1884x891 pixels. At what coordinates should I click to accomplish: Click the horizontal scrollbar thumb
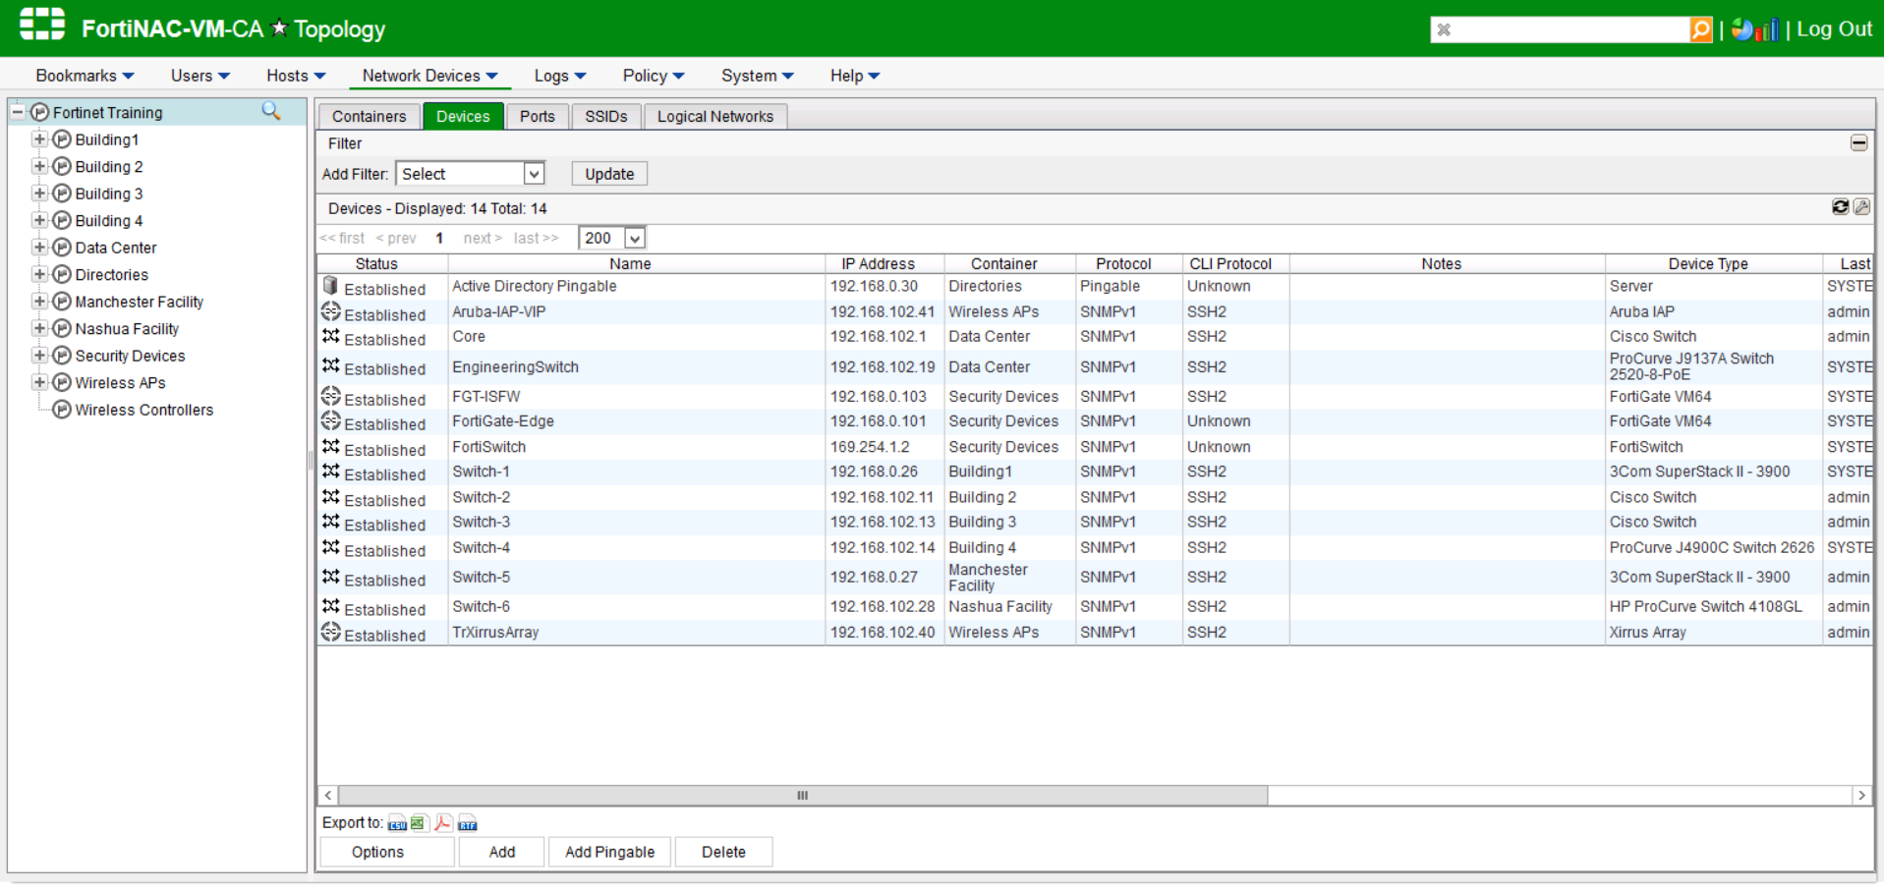[802, 796]
